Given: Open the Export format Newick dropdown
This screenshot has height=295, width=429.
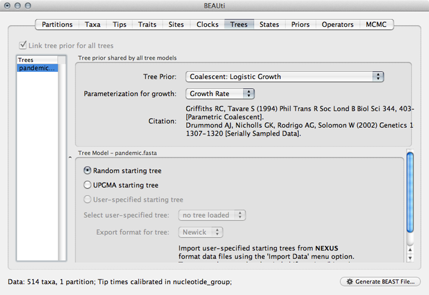Looking at the screenshot, I should click(201, 232).
